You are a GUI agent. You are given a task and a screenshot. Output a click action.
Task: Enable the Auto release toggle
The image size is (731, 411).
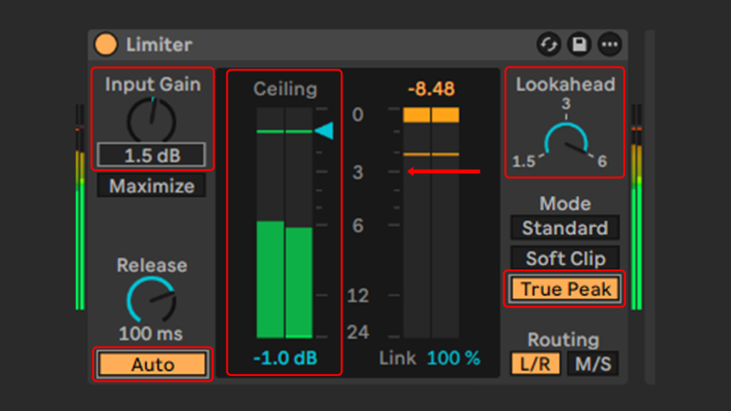tap(151, 364)
